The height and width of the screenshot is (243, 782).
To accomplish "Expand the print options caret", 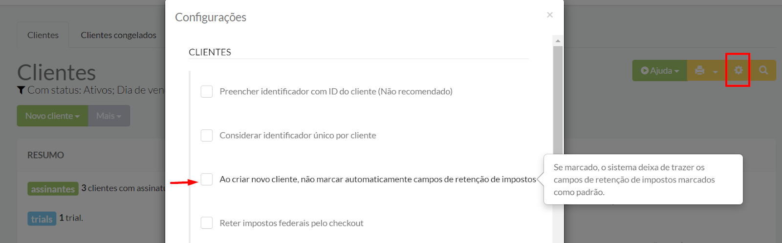I will (x=715, y=71).
